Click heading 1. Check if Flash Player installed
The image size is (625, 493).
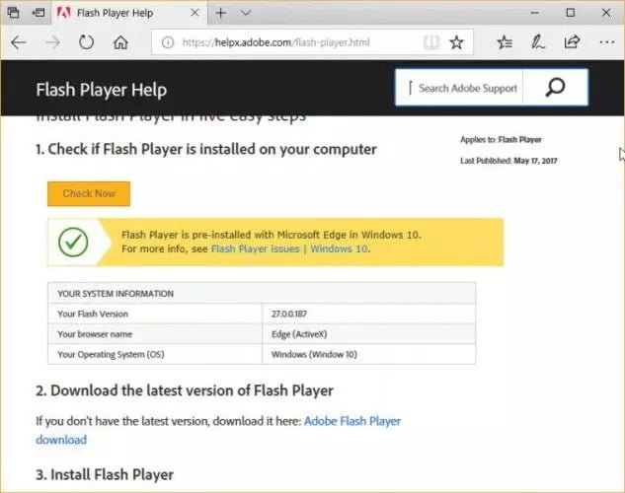coord(206,149)
